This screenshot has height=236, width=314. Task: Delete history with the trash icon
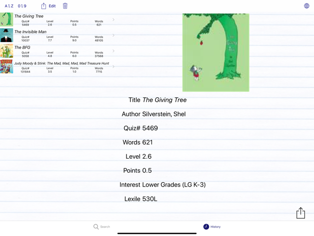[x=65, y=6]
